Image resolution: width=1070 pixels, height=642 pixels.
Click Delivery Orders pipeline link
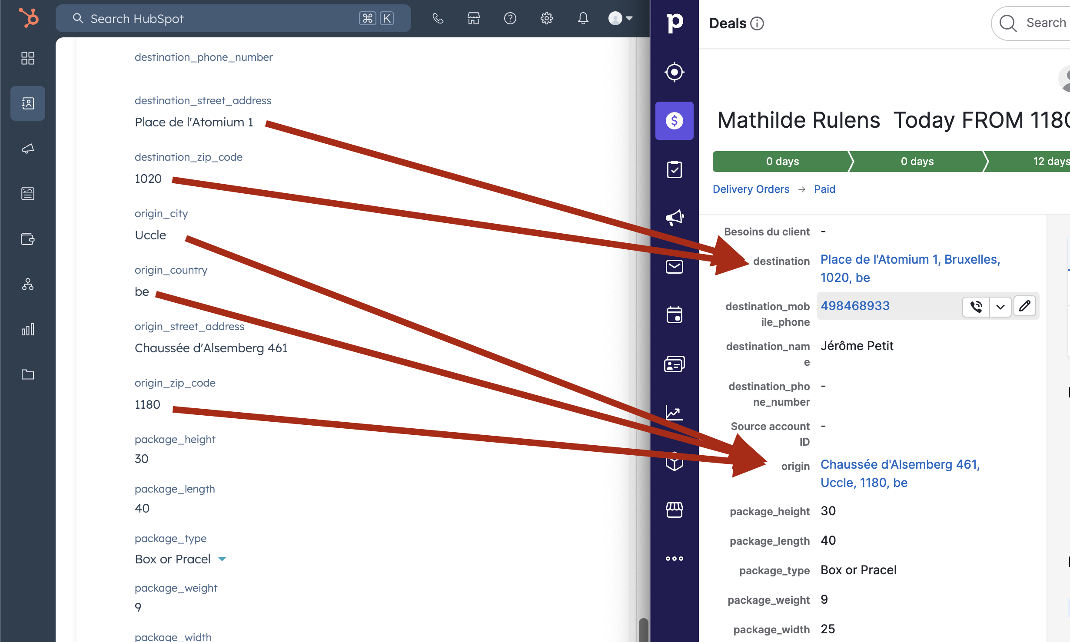point(751,189)
